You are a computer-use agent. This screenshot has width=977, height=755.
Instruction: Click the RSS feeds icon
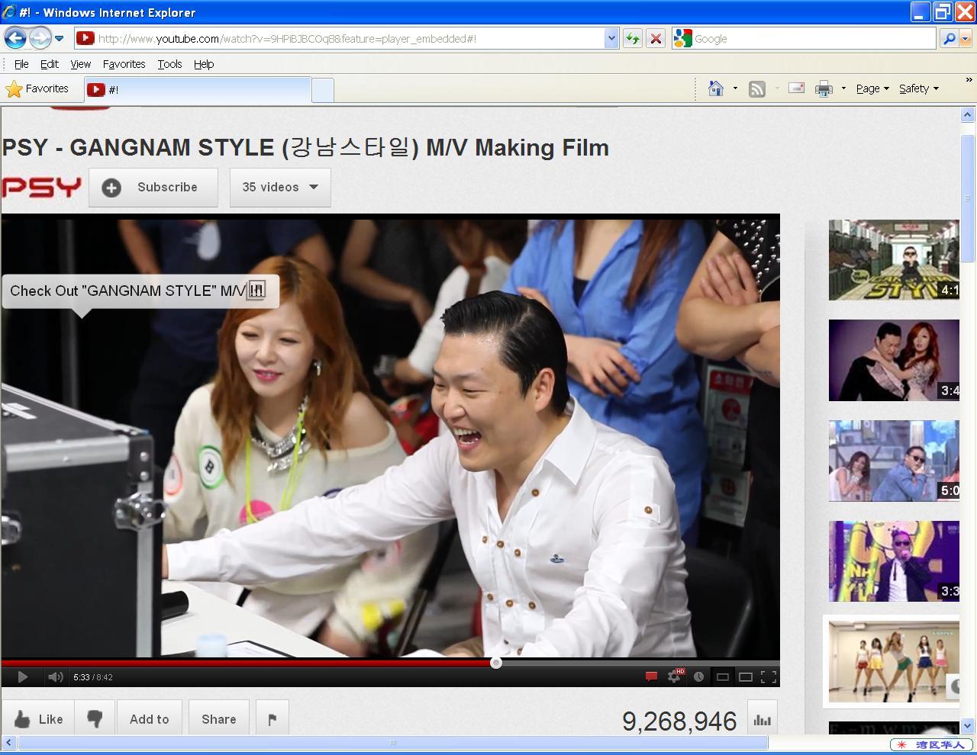tap(756, 88)
